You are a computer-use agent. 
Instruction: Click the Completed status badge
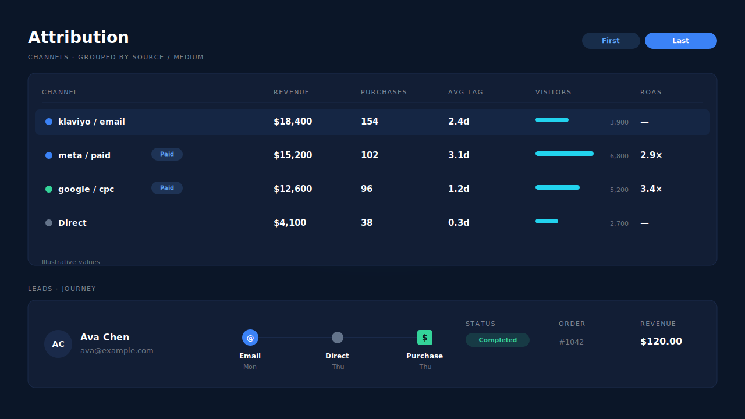(498, 340)
